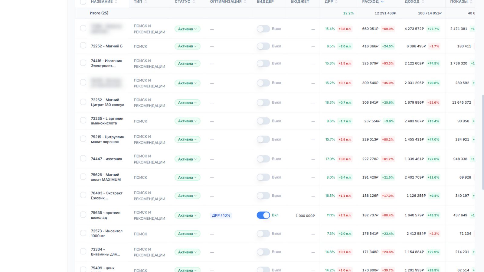
Task: Open status dropdown for 72252 - Магний Б
Action: [x=187, y=46]
